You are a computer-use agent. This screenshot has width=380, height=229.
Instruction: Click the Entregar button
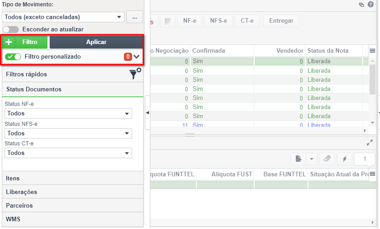[281, 21]
